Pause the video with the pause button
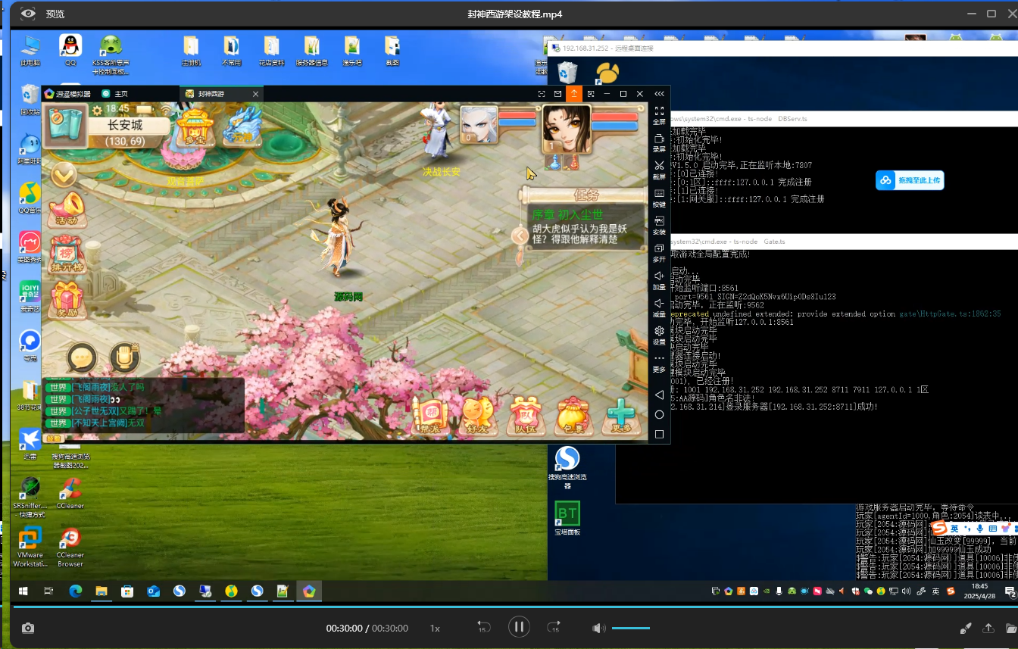 pyautogui.click(x=519, y=627)
